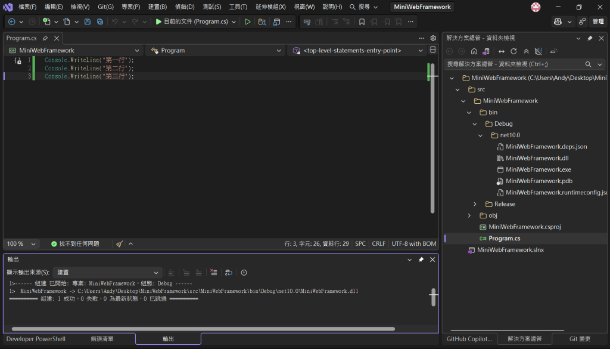Click the split editor icon beside member dropdown
610x349 pixels.
pyautogui.click(x=432, y=50)
